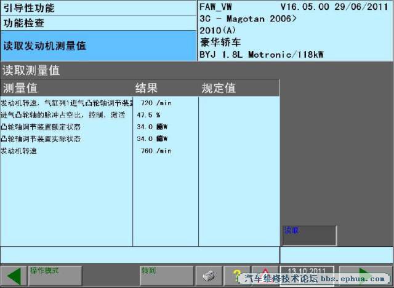Open the 操作模式 menu button
Image resolution: width=394 pixels, height=288 pixels.
55,276
